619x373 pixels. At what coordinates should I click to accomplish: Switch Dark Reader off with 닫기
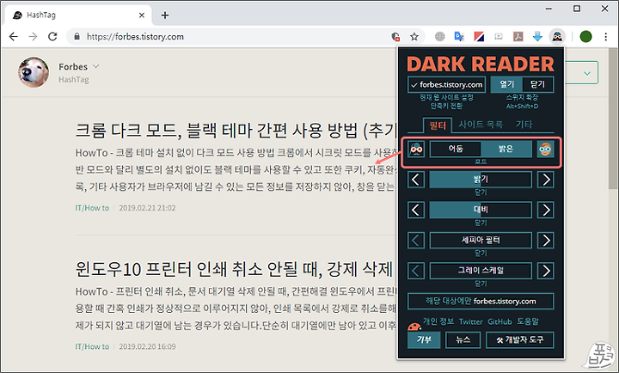point(537,84)
